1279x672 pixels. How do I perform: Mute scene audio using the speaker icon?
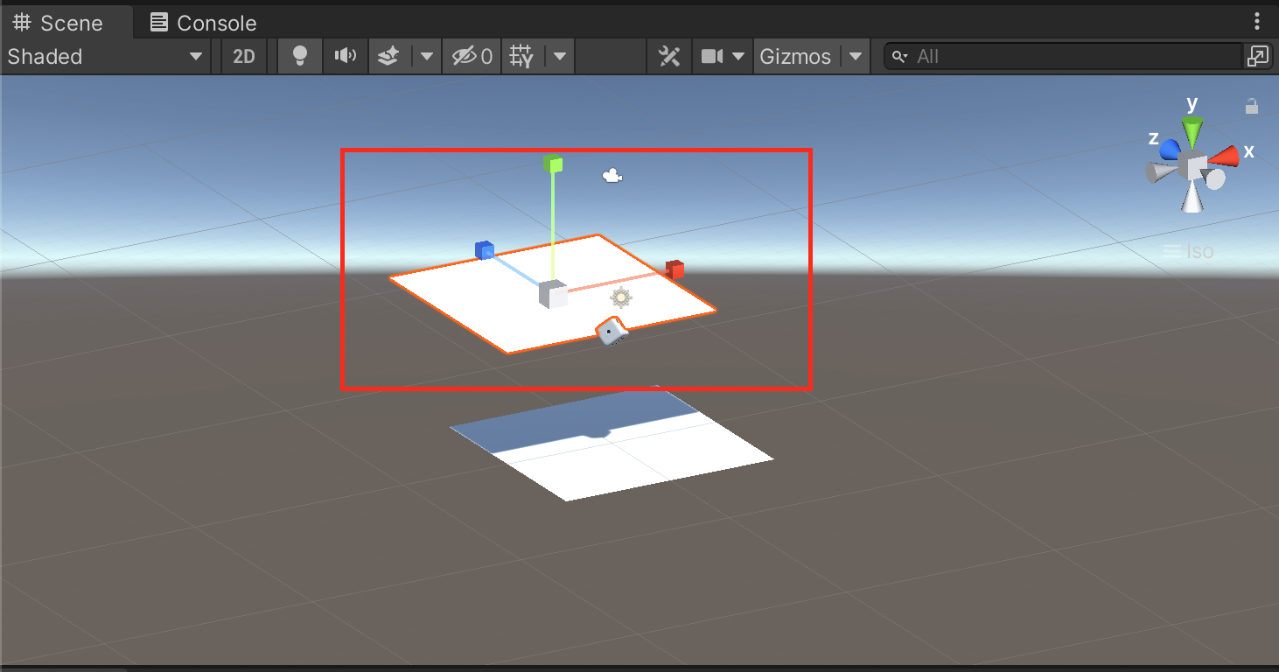point(346,57)
